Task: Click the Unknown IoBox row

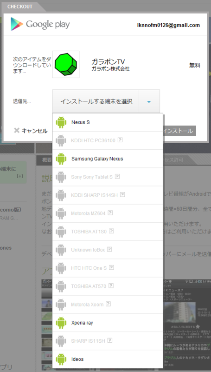Action: [108, 250]
